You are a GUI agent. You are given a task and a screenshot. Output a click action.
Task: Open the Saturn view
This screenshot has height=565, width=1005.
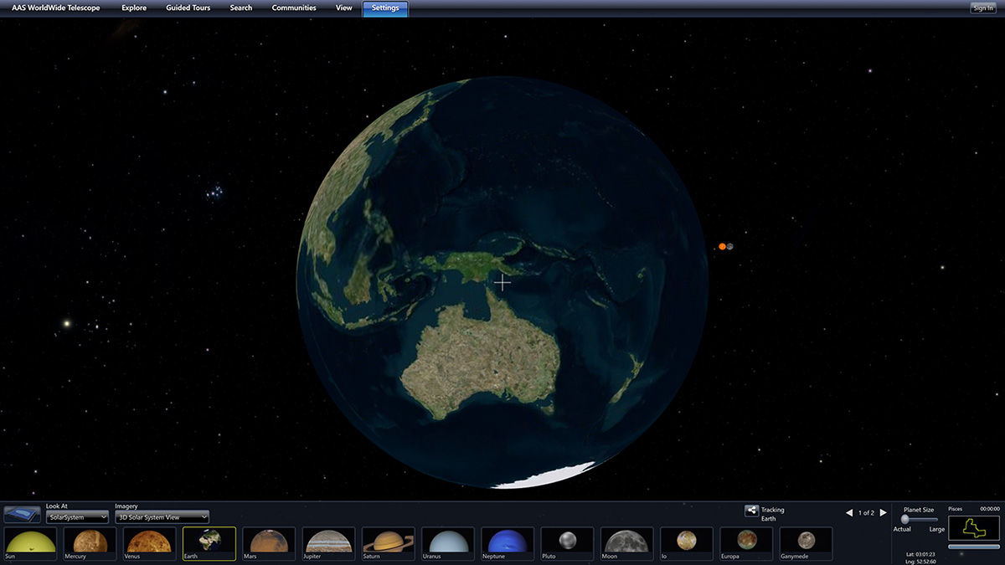[388, 543]
